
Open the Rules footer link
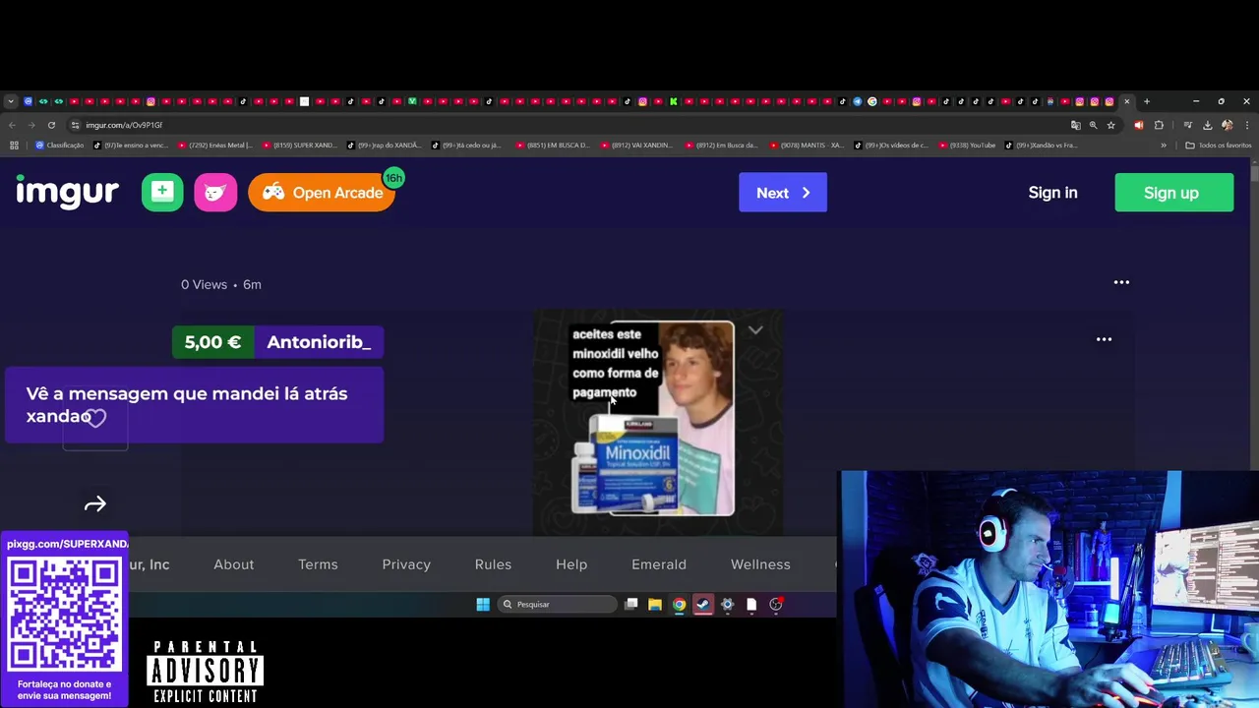coord(493,564)
